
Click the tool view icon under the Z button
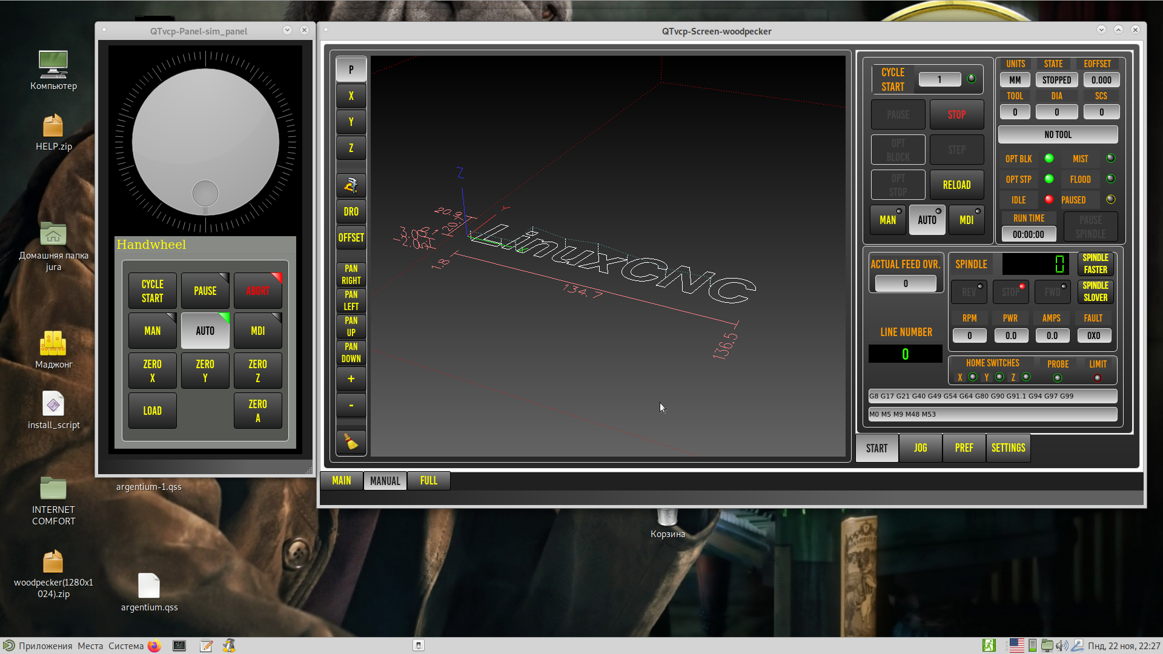[x=351, y=185]
